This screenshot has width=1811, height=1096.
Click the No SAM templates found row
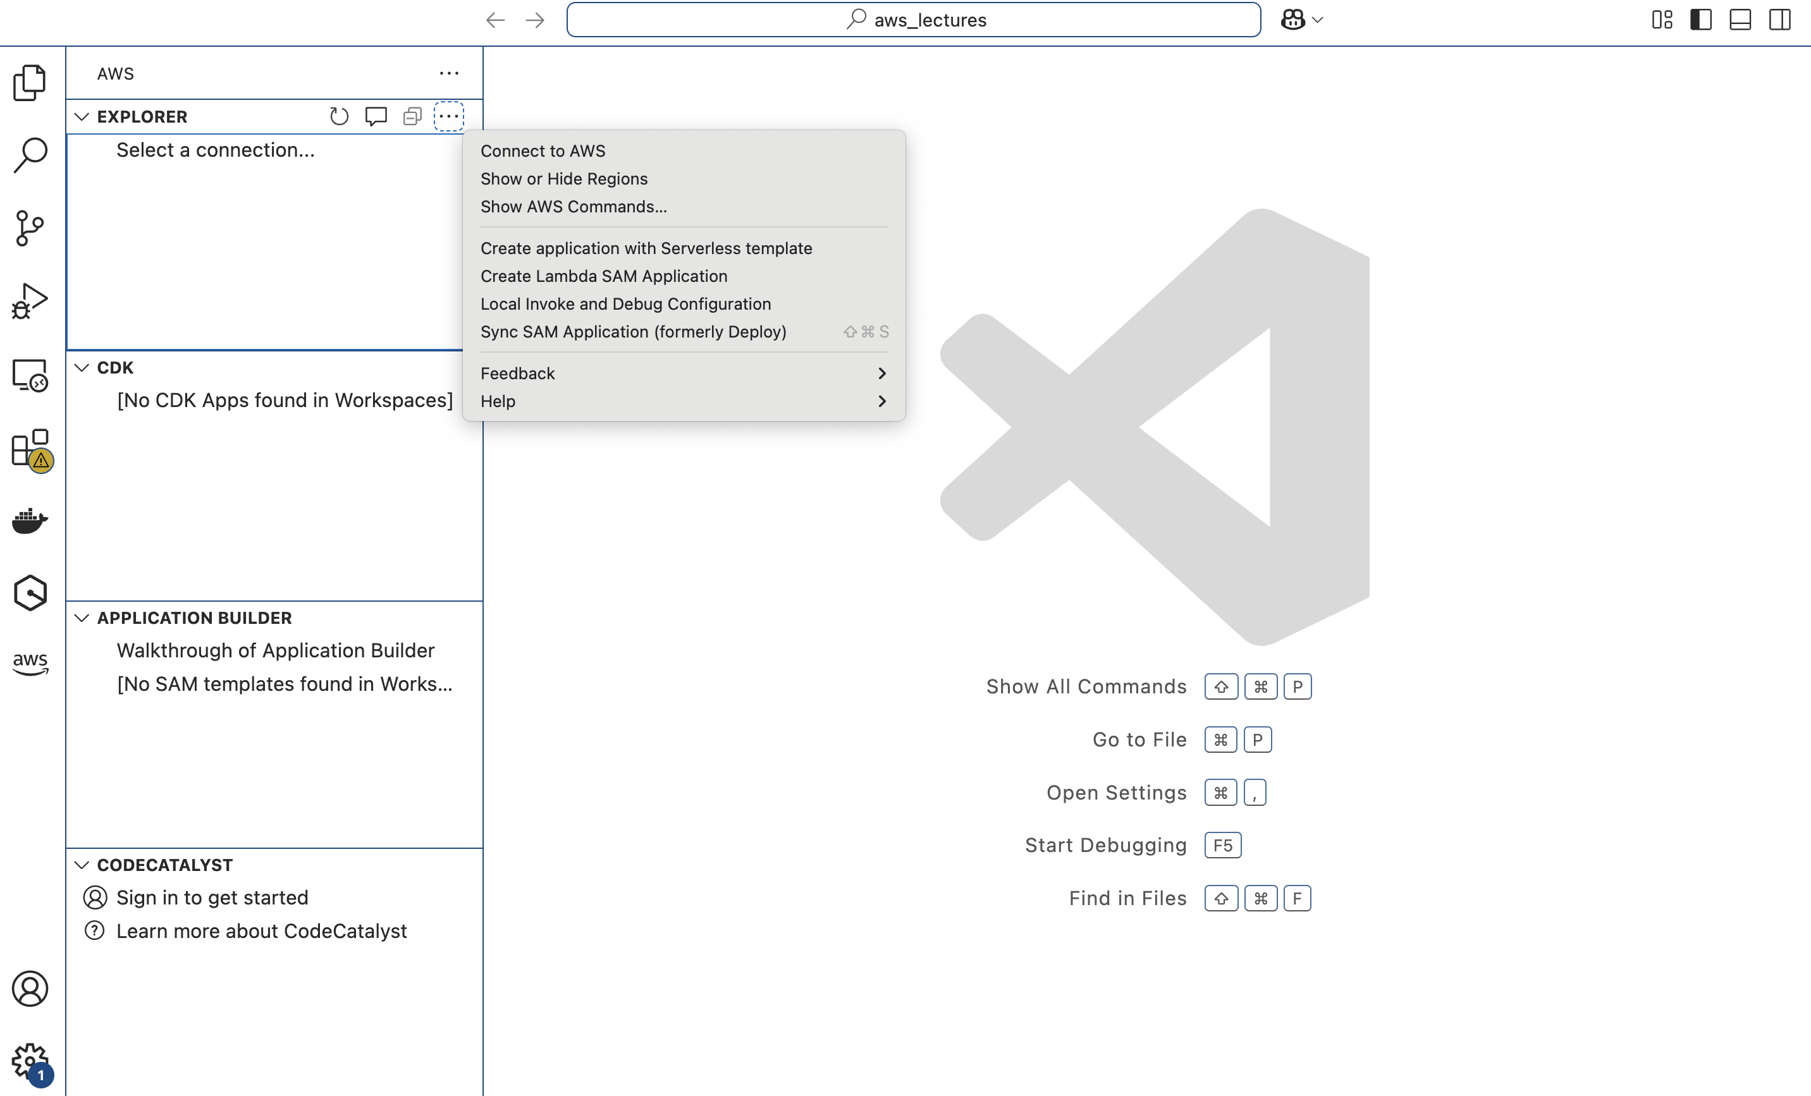pos(274,684)
